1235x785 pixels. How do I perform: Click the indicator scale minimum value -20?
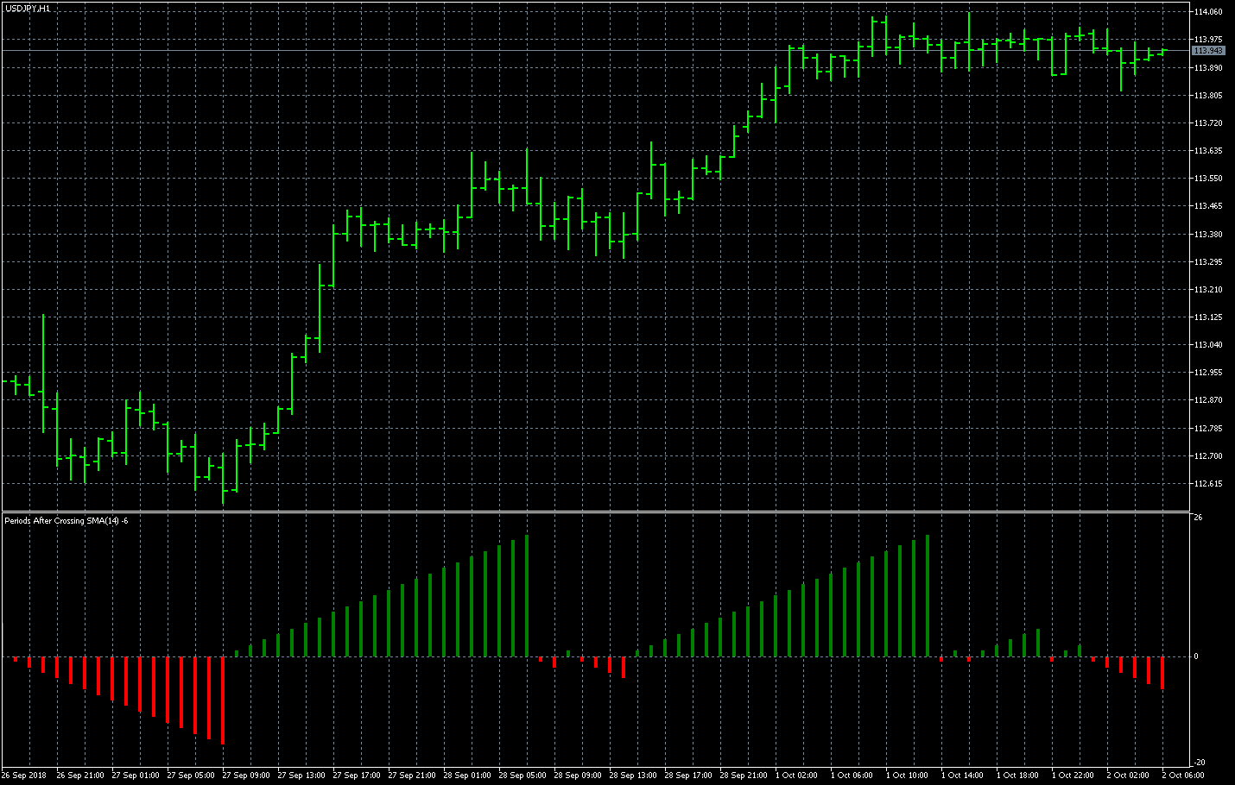[1200, 763]
